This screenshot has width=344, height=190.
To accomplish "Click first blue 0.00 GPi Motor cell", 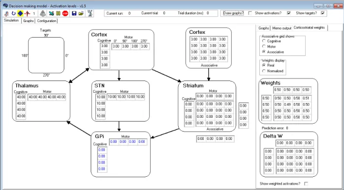I will [113, 142].
